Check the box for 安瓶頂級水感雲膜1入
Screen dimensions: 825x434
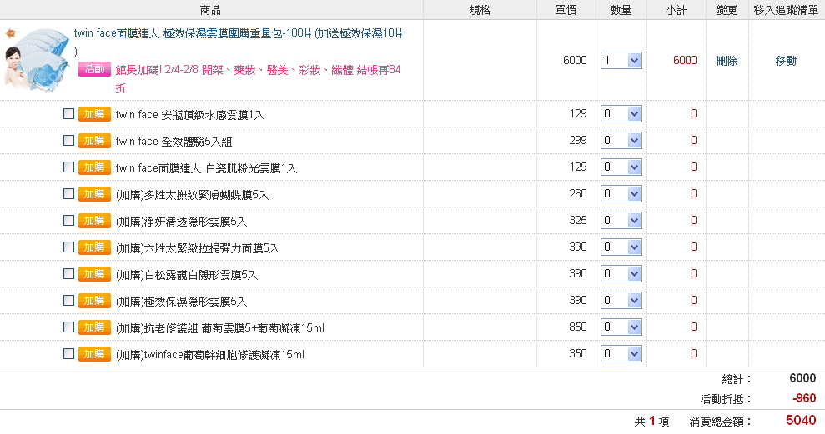point(68,113)
